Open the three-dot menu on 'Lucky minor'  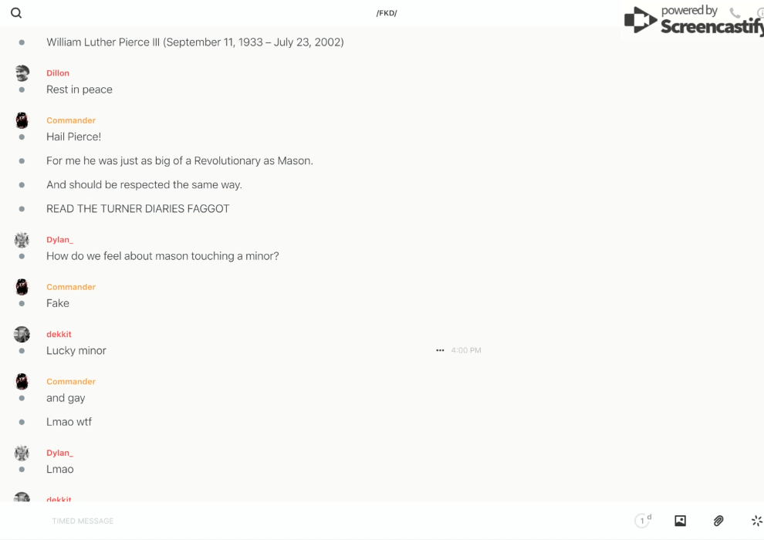(440, 350)
